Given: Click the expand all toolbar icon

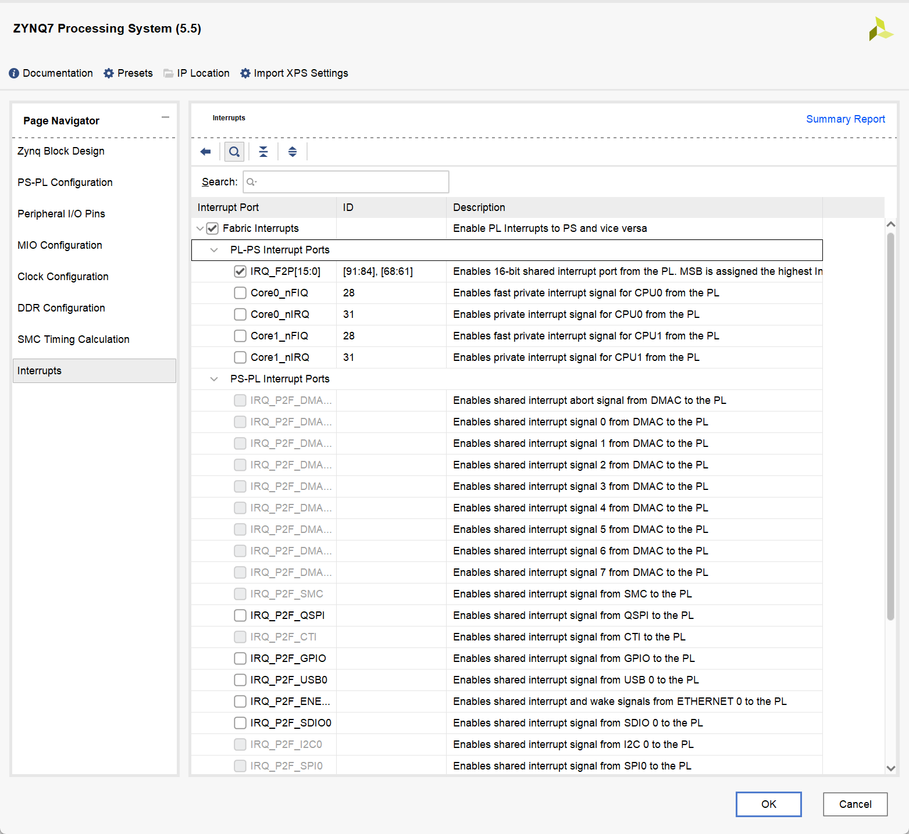Looking at the screenshot, I should (x=293, y=152).
